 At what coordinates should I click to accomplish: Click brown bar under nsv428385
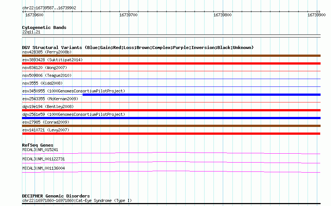point(171,56)
